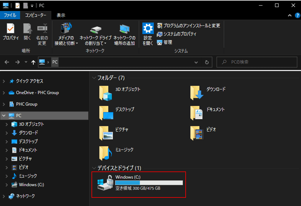
Task: Click the PC computer icon in the address bar
Action: pyautogui.click(x=42, y=62)
